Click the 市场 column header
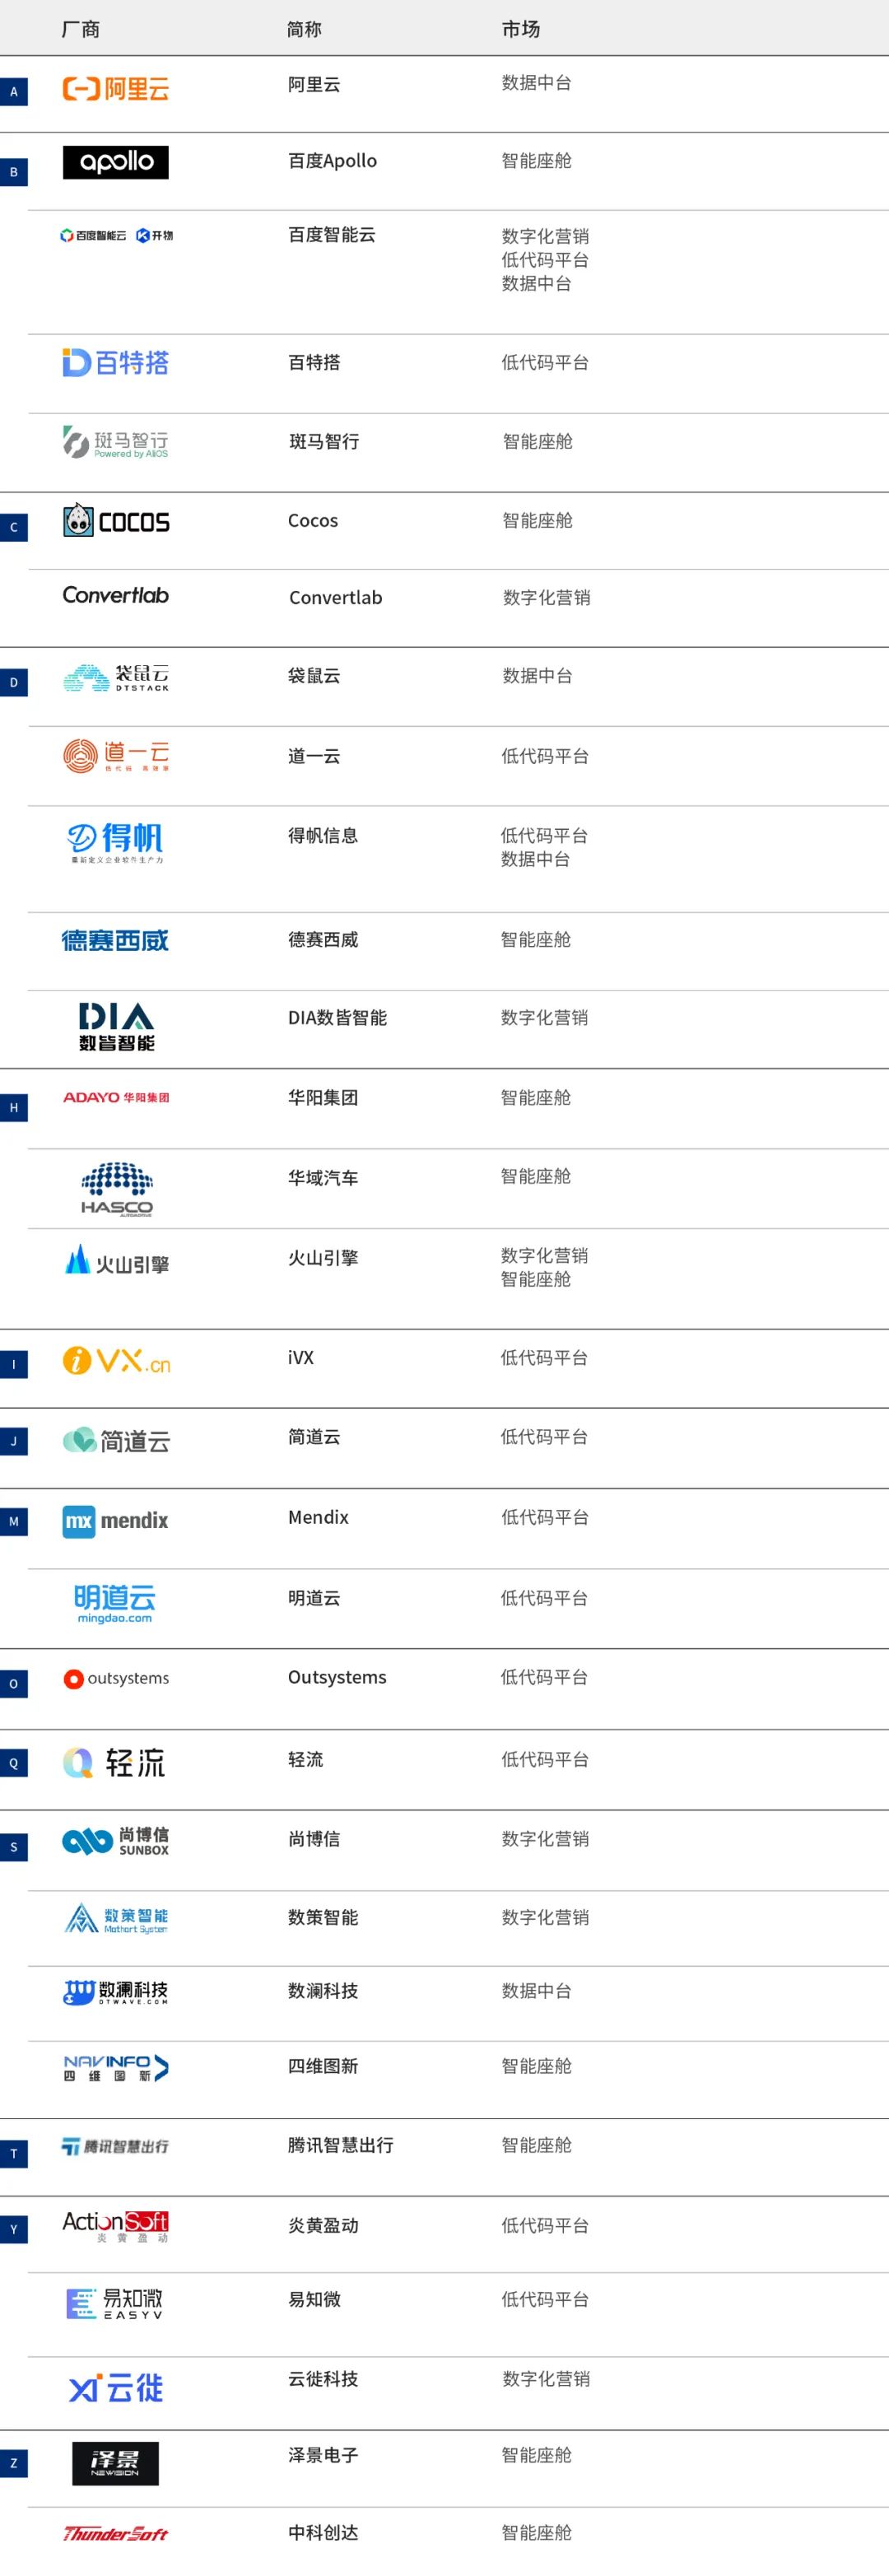889x2576 pixels. [x=520, y=29]
